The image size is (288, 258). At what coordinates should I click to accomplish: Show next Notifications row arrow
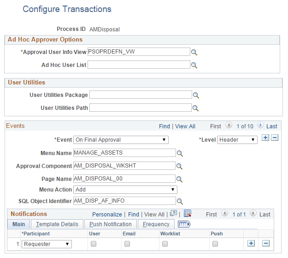[x=253, y=213]
